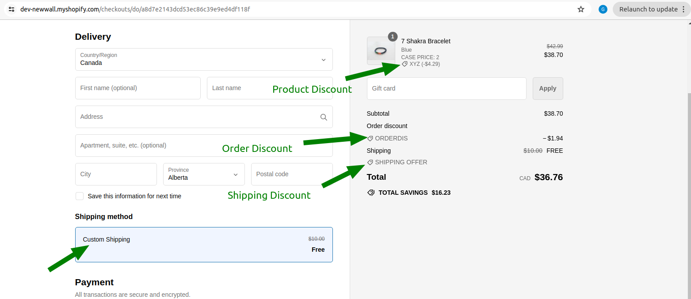691x299 pixels.
Task: Click the First name field
Action: pos(138,88)
